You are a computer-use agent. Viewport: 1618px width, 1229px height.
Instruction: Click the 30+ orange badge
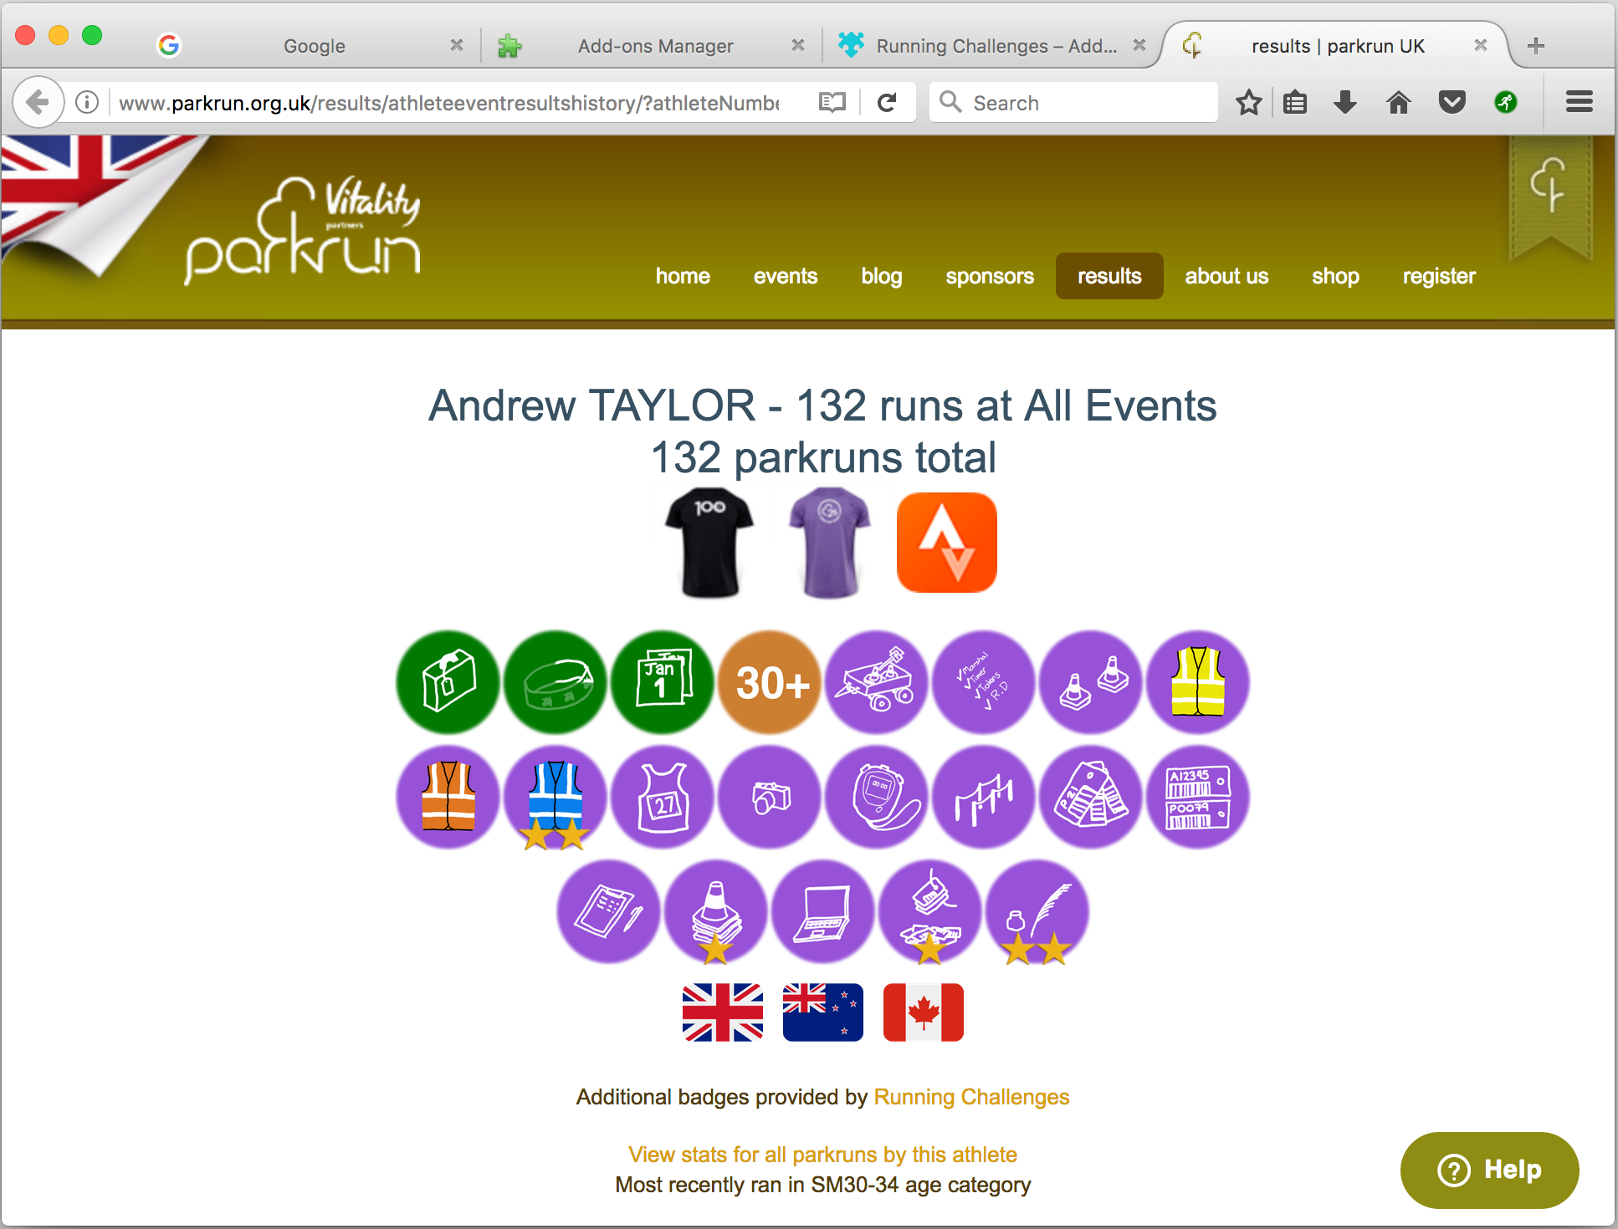770,682
